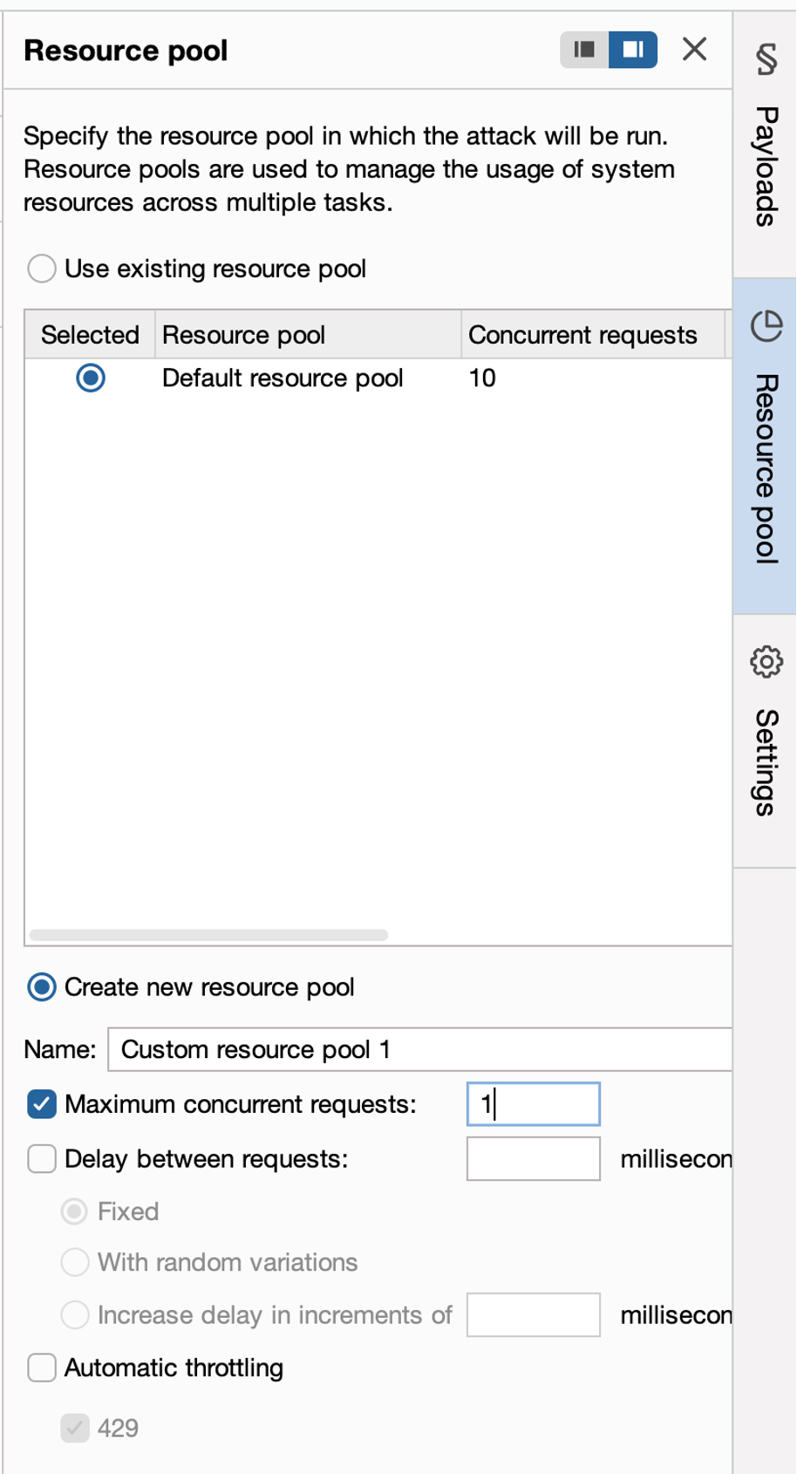Click the Delay between requests input
797x1474 pixels.
click(x=533, y=1159)
